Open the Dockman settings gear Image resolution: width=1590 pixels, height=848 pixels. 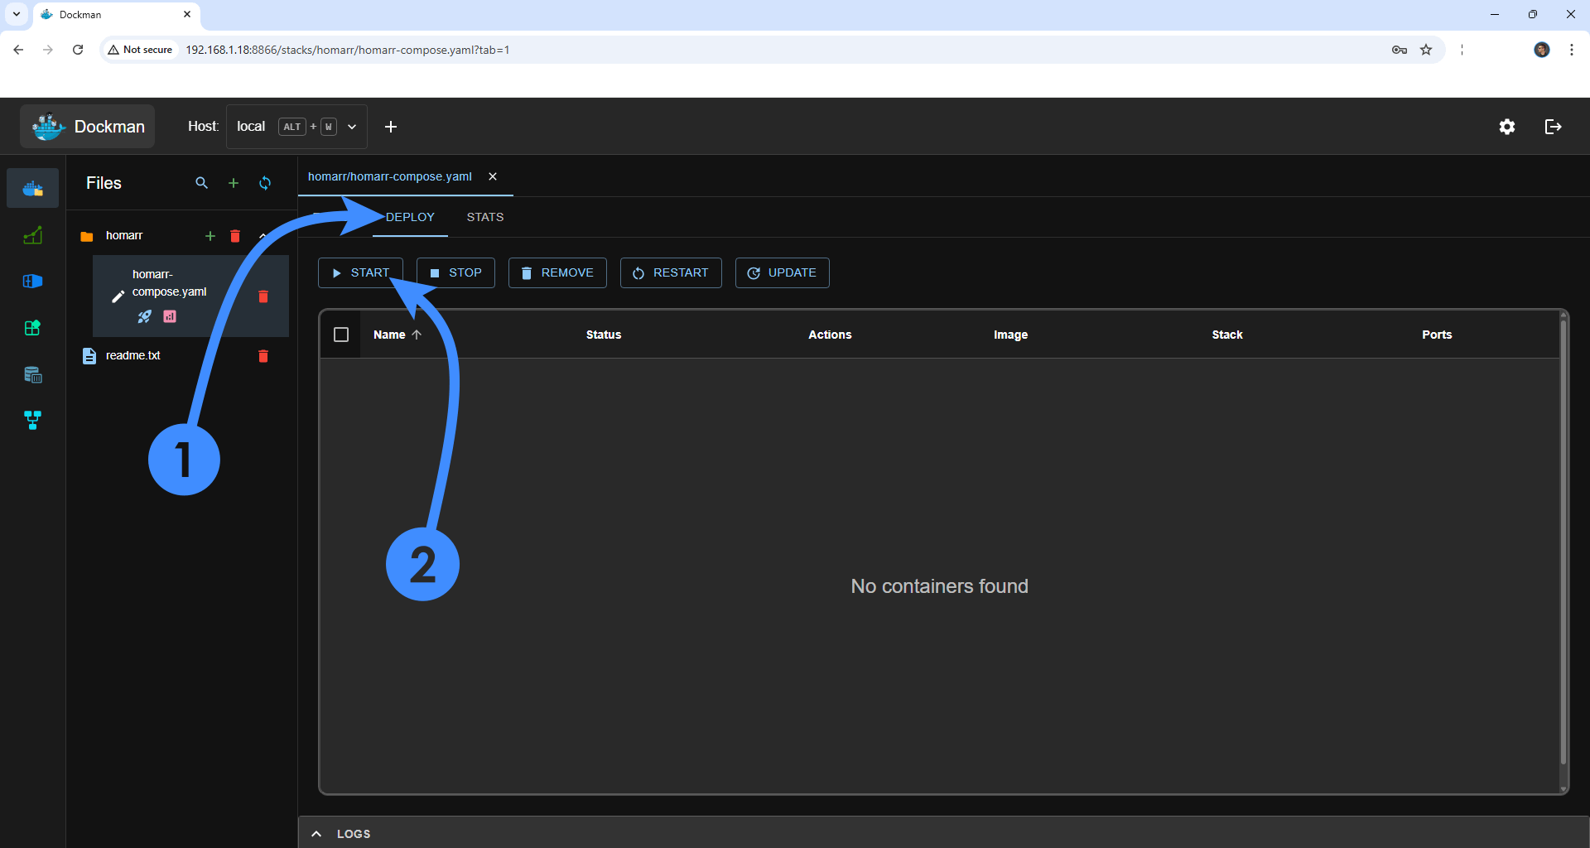tap(1507, 127)
